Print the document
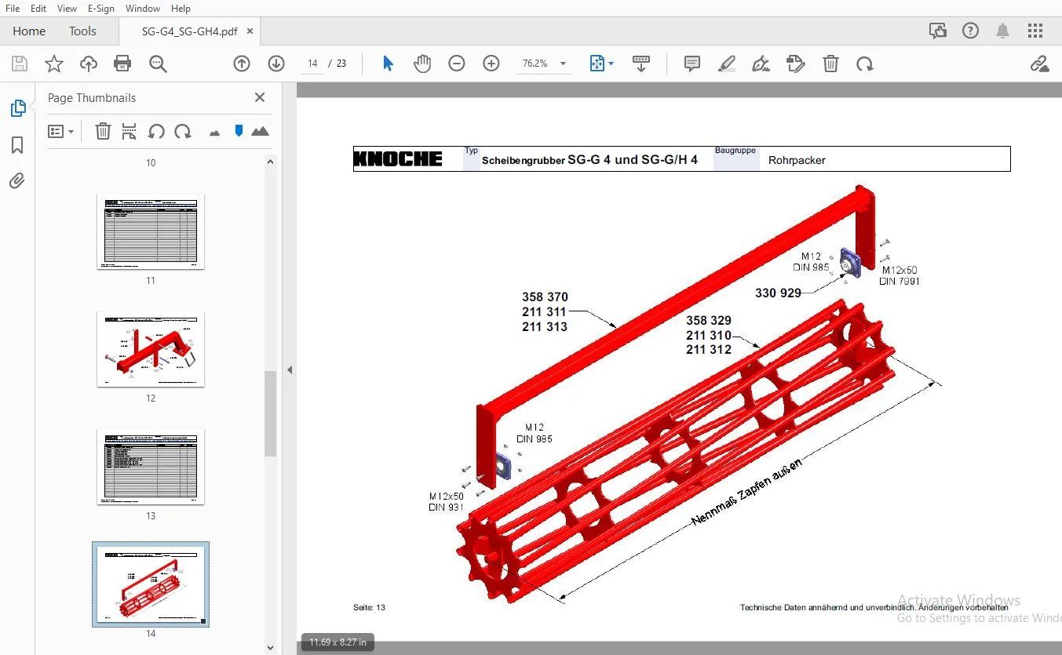 click(x=122, y=64)
